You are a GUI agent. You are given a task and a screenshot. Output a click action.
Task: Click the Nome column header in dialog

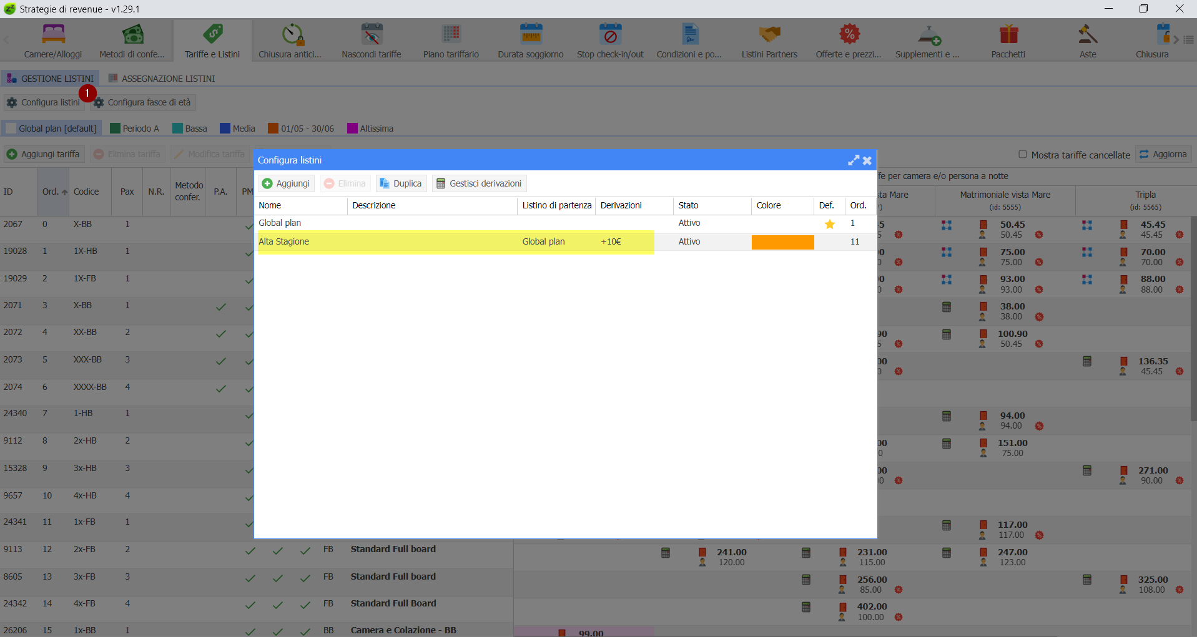(x=301, y=205)
